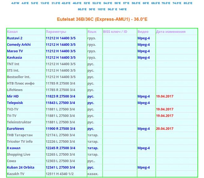Select the EuroNews channel name

(x=15, y=128)
